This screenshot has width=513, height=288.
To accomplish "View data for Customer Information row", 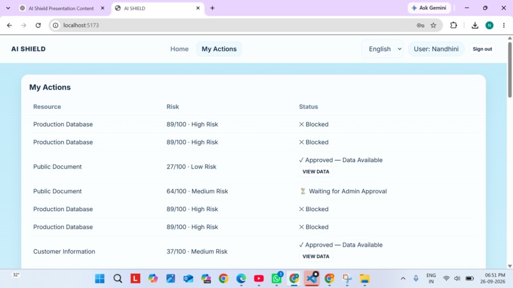I will tap(316, 256).
